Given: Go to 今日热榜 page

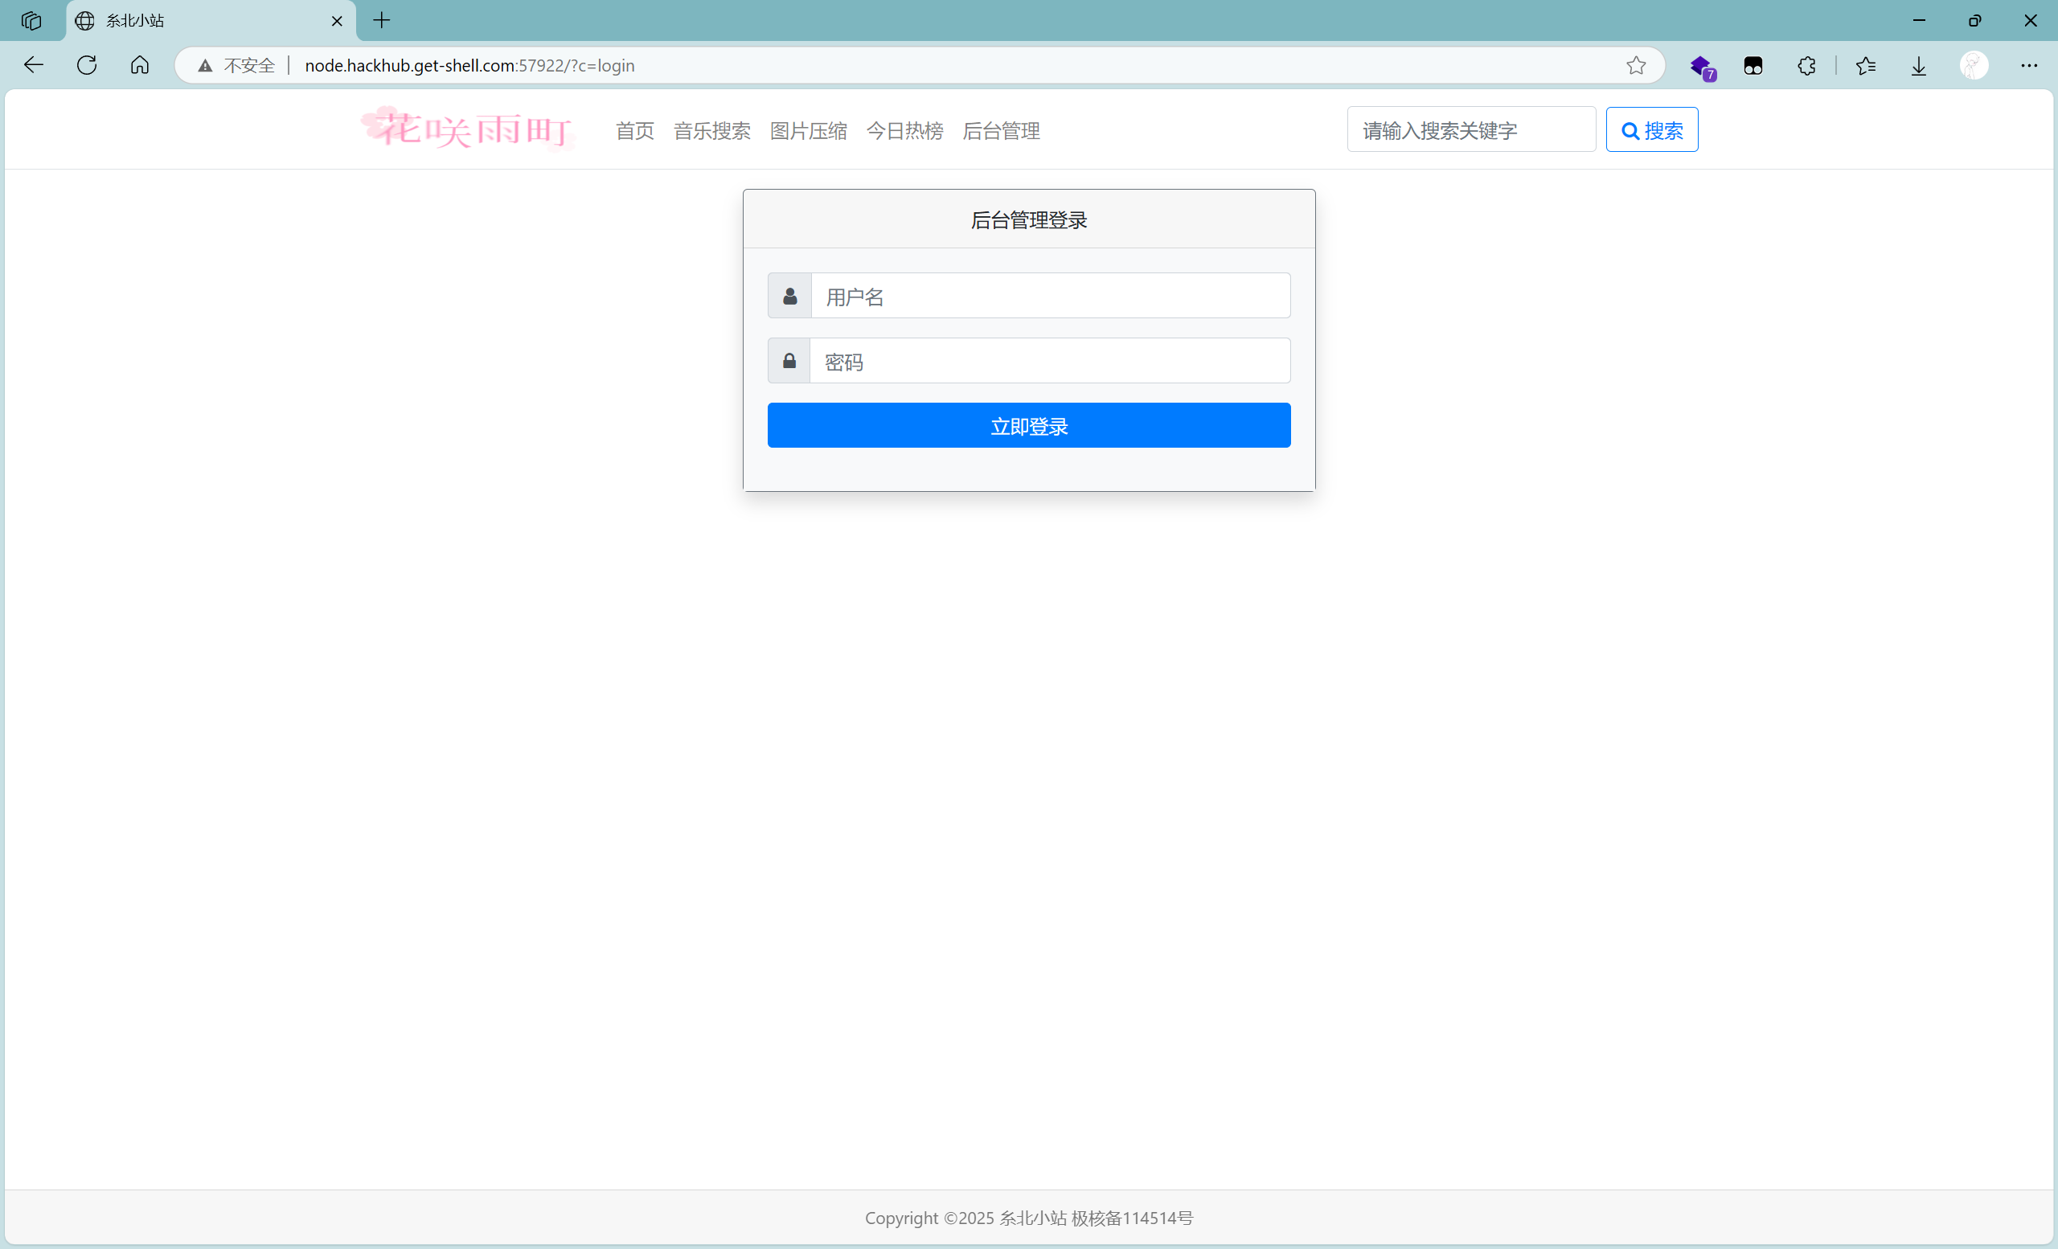Looking at the screenshot, I should (x=904, y=130).
